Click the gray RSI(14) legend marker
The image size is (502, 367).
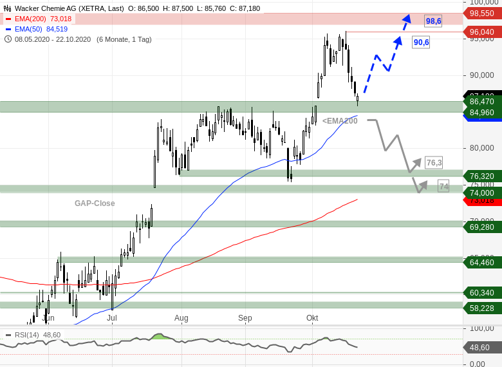pyautogui.click(x=8, y=335)
